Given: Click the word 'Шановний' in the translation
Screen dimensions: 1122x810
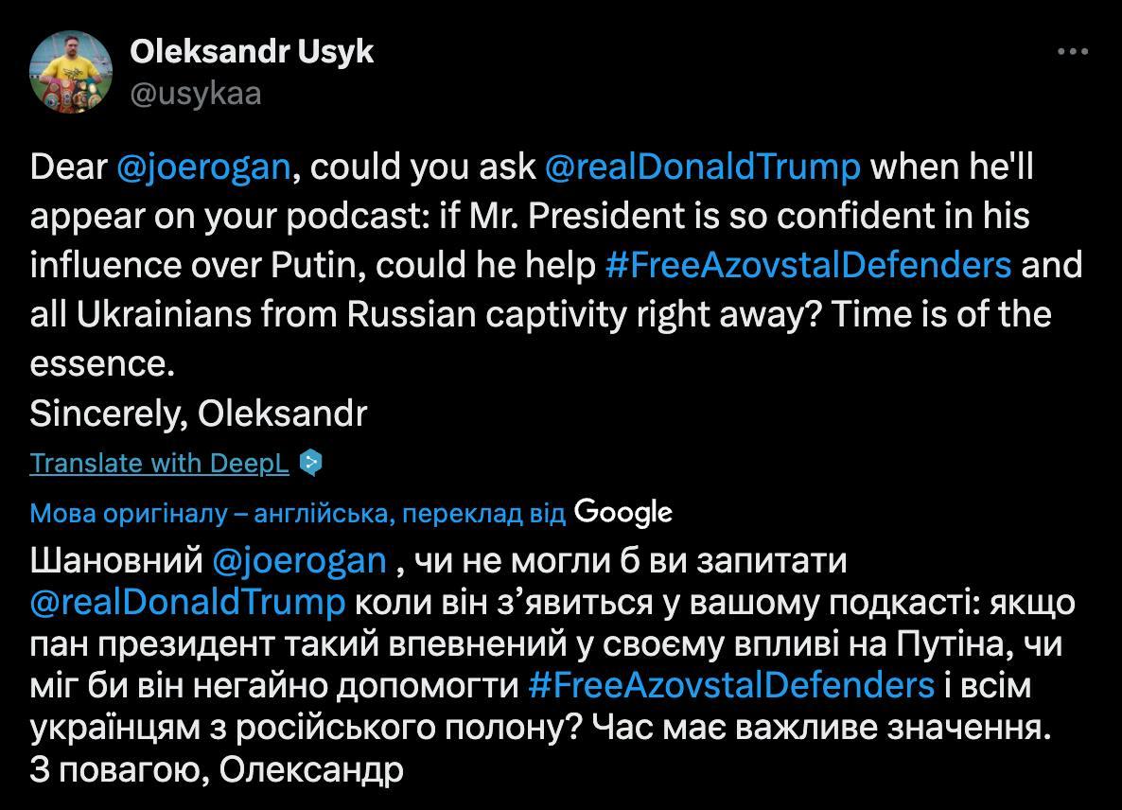Looking at the screenshot, I should click(x=117, y=560).
